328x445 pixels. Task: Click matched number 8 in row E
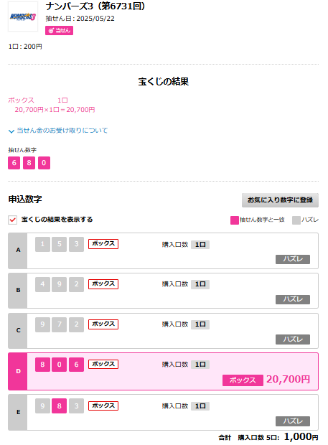59,406
